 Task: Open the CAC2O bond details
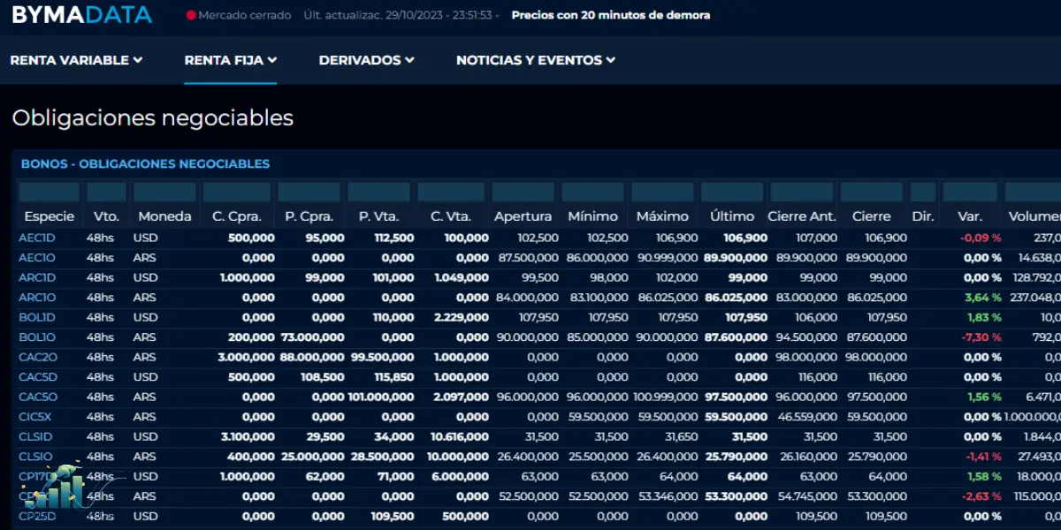point(37,356)
